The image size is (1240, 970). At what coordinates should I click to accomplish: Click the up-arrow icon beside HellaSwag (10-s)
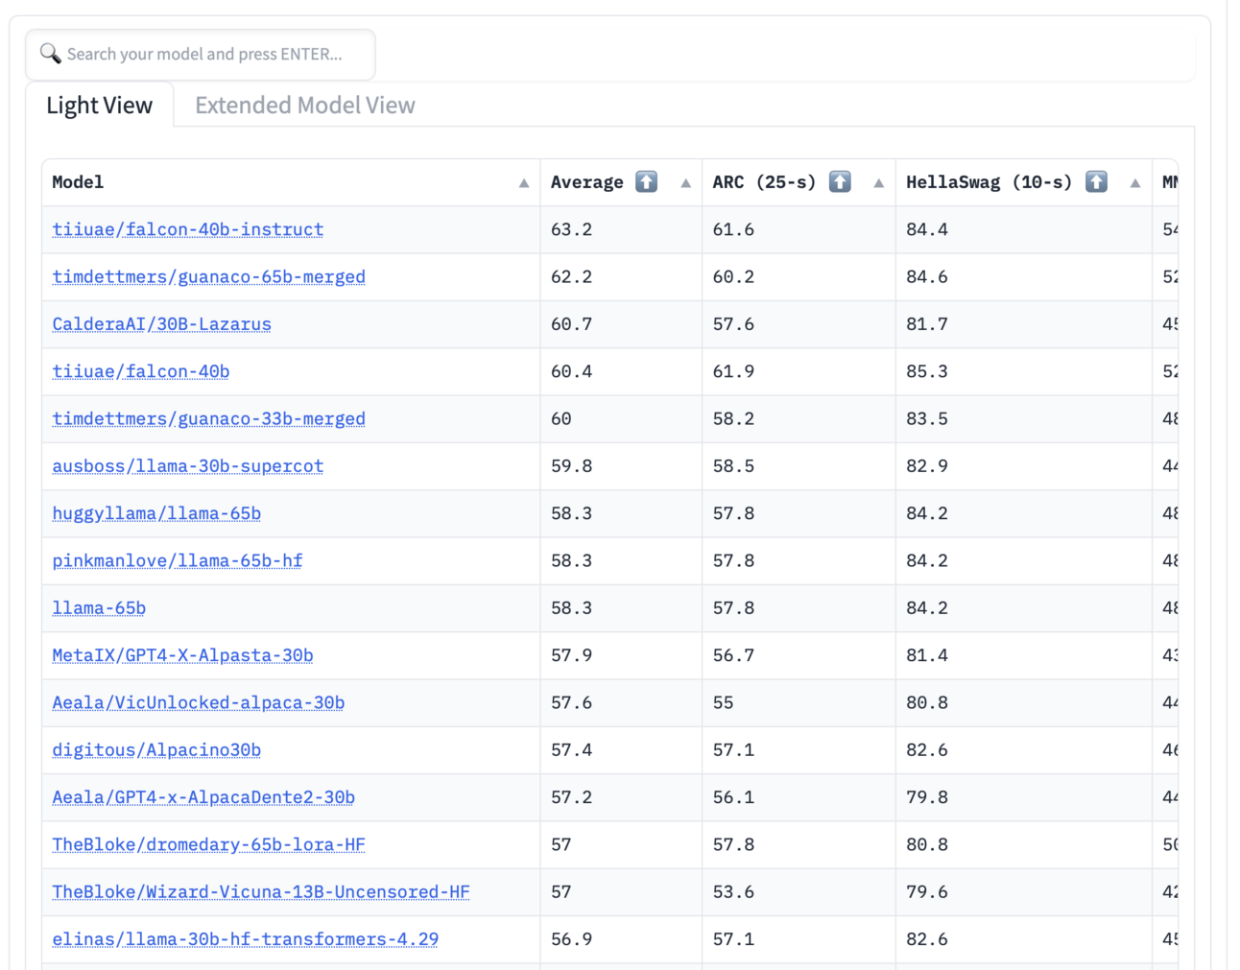[x=1096, y=181]
